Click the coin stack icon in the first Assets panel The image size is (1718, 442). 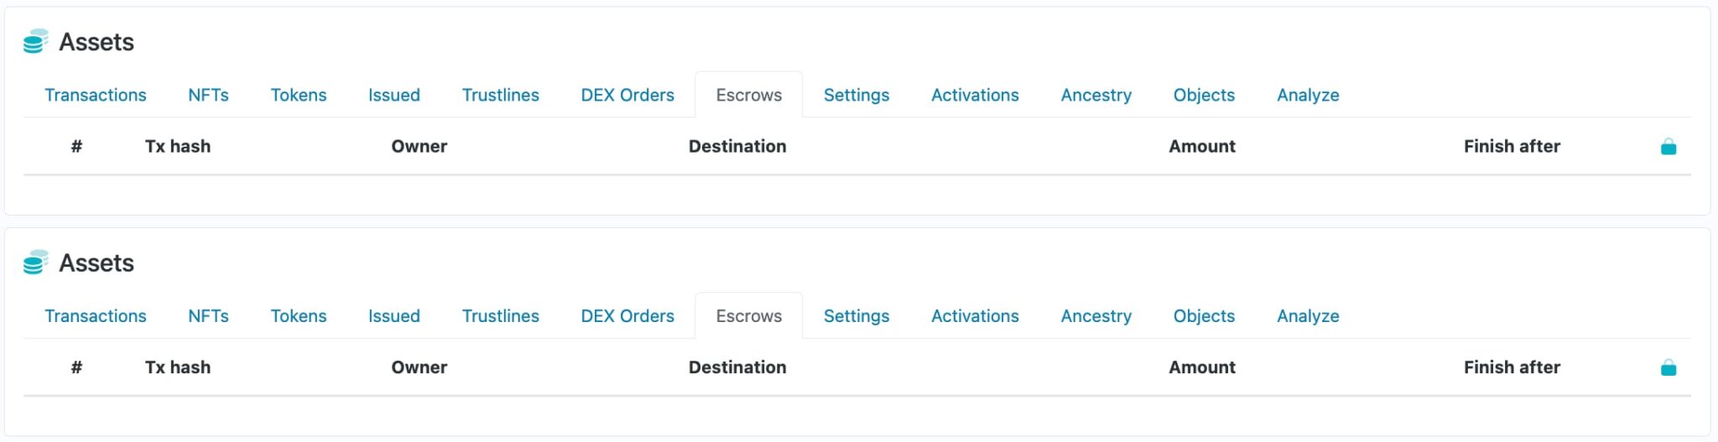tap(35, 41)
